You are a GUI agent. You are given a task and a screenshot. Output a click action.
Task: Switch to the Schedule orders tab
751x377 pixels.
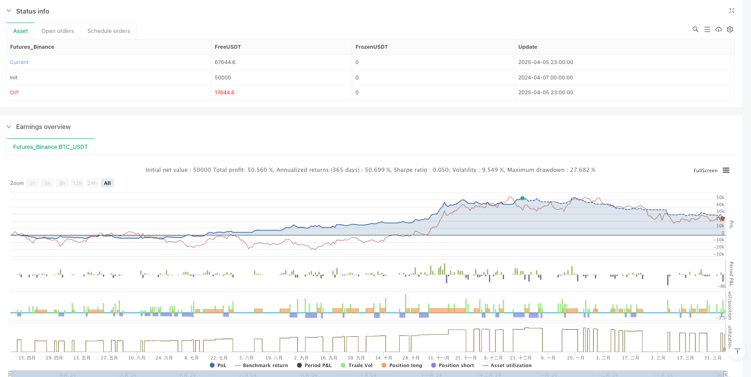(x=109, y=31)
